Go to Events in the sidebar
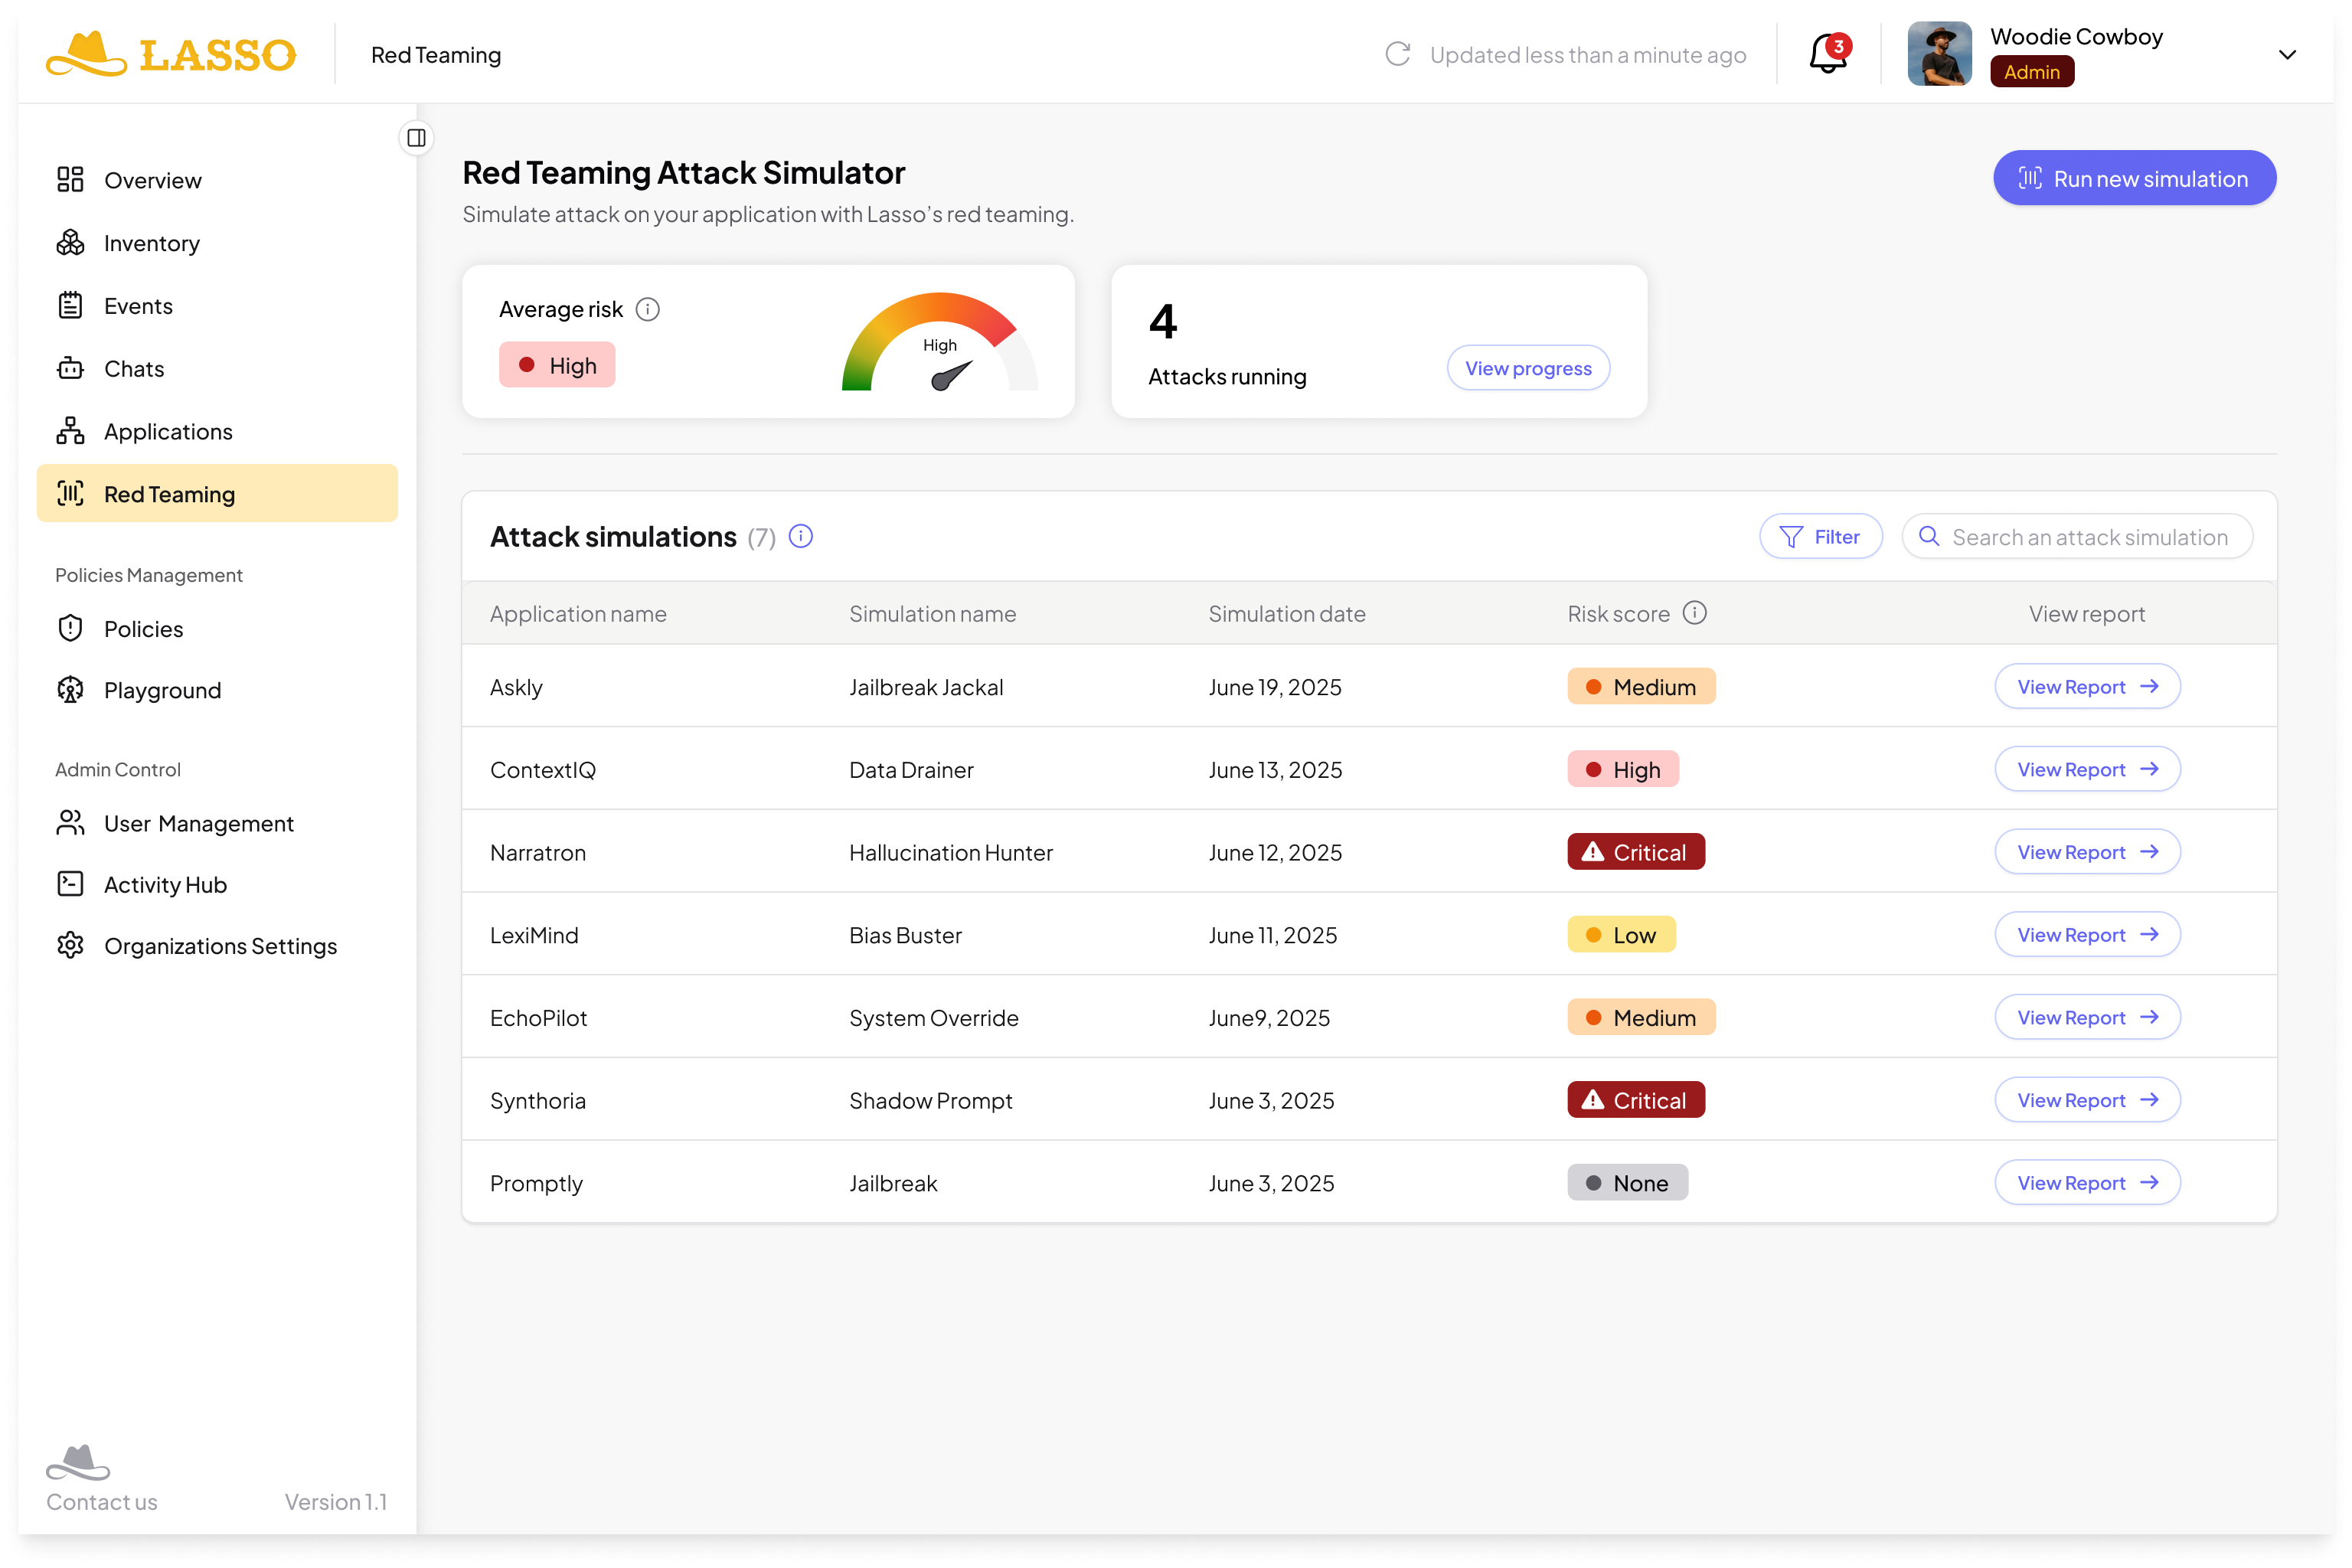Screen dimensions: 2352x1568 [217, 306]
